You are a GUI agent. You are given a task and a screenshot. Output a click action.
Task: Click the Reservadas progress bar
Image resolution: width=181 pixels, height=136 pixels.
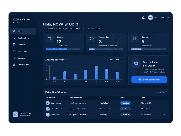[106, 49]
